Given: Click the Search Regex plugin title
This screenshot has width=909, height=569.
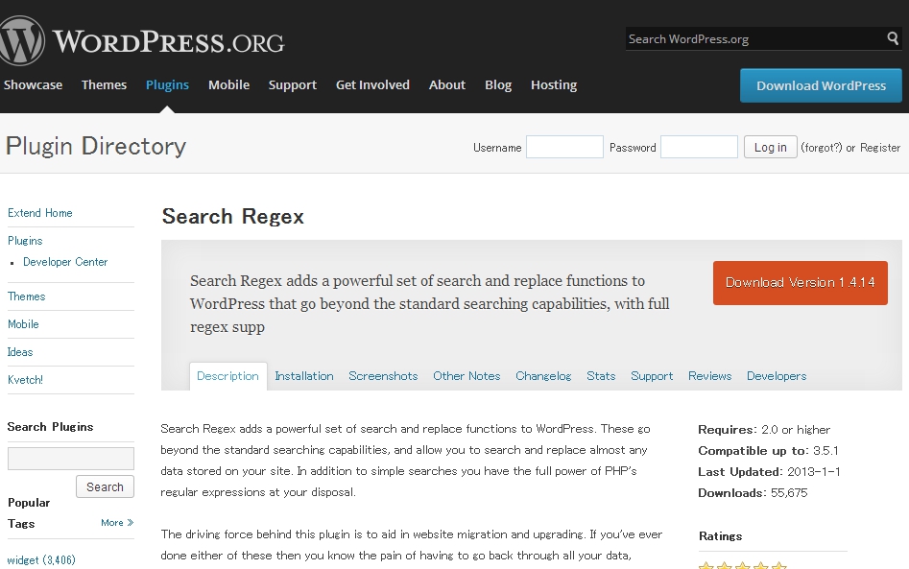Looking at the screenshot, I should tap(233, 216).
